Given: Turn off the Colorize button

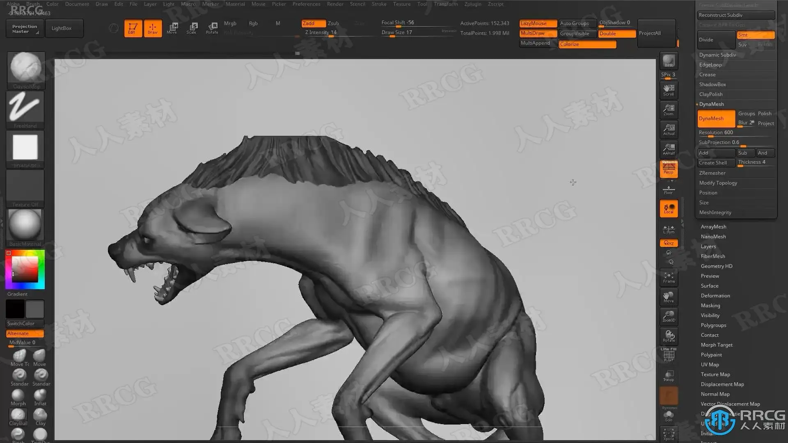Looking at the screenshot, I should click(x=587, y=44).
